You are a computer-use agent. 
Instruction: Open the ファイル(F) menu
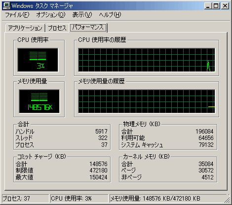tap(17, 15)
